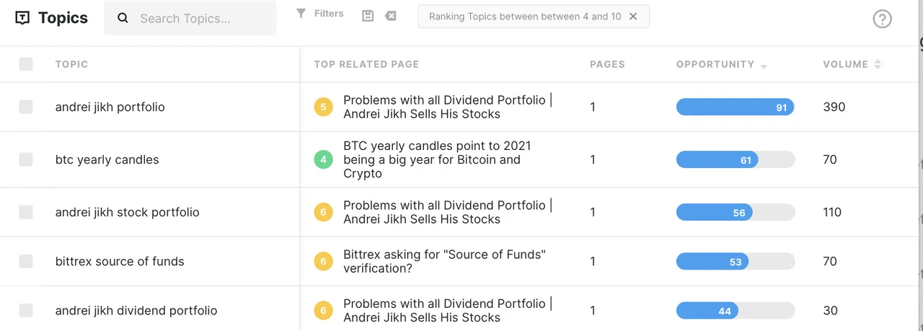
Task: Click the search magnifier icon
Action: (123, 19)
